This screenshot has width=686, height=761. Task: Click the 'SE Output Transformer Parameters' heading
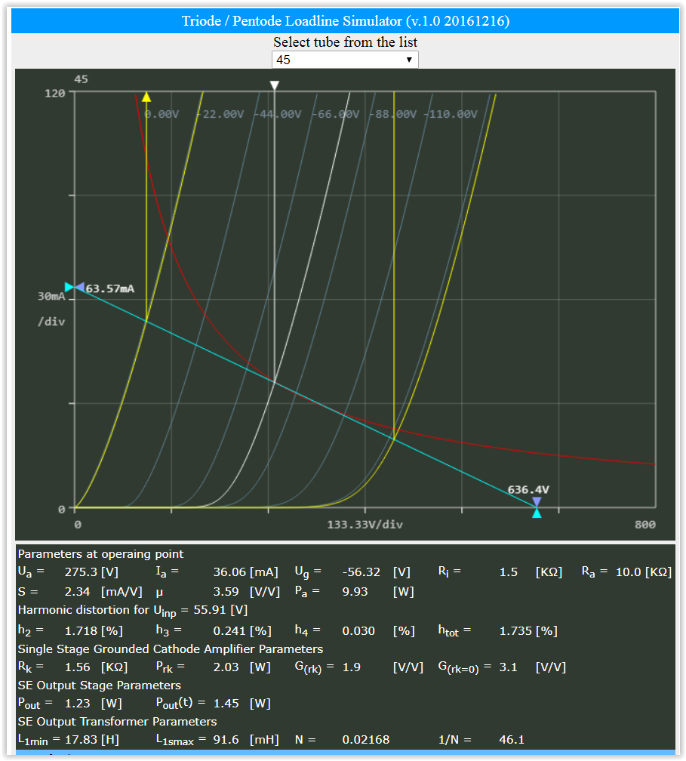[x=117, y=722]
